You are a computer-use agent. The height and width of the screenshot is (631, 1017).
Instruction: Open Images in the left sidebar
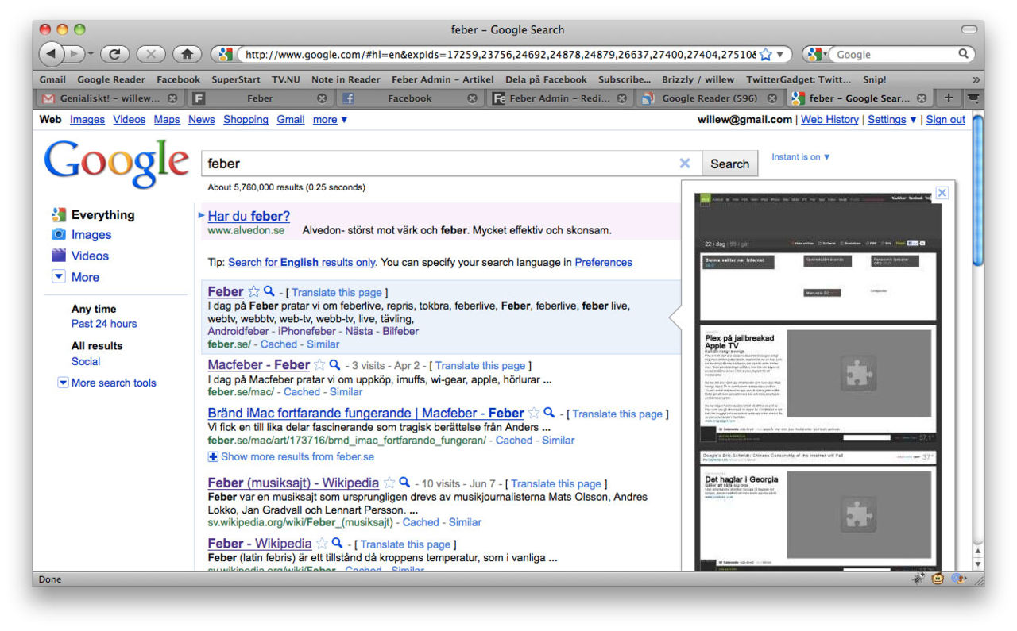click(x=91, y=235)
